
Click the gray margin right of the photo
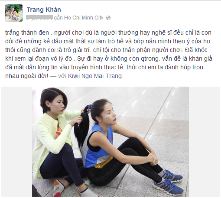[204, 142]
